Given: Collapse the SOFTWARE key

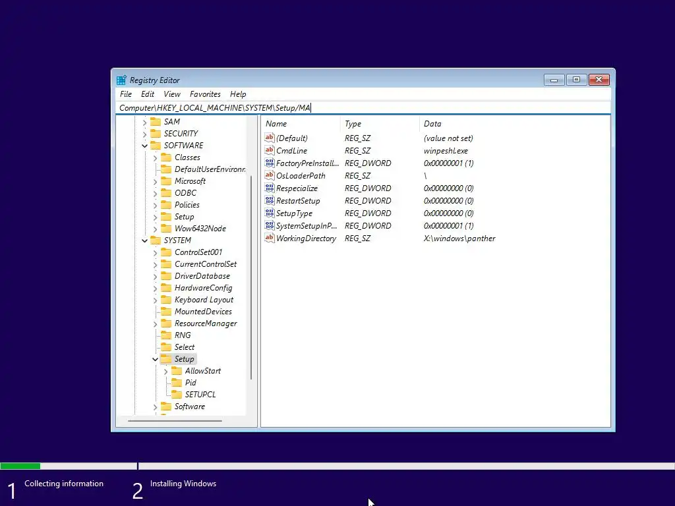Looking at the screenshot, I should coord(144,146).
